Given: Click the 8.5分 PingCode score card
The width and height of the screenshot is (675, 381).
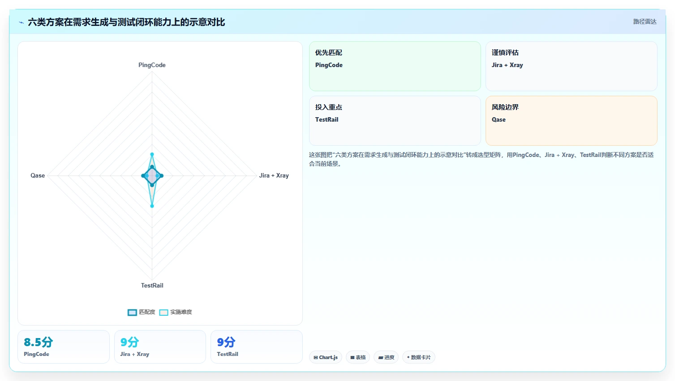Looking at the screenshot, I should 64,347.
